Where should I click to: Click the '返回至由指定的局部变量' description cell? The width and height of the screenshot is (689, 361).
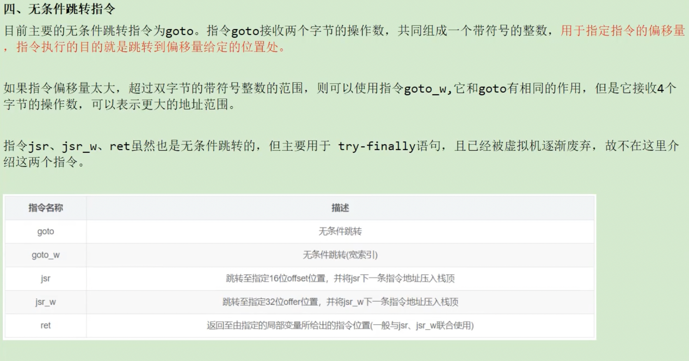coord(340,325)
